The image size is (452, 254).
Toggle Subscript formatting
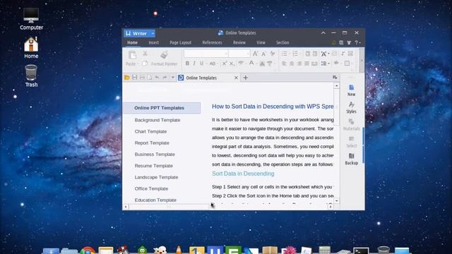[232, 64]
